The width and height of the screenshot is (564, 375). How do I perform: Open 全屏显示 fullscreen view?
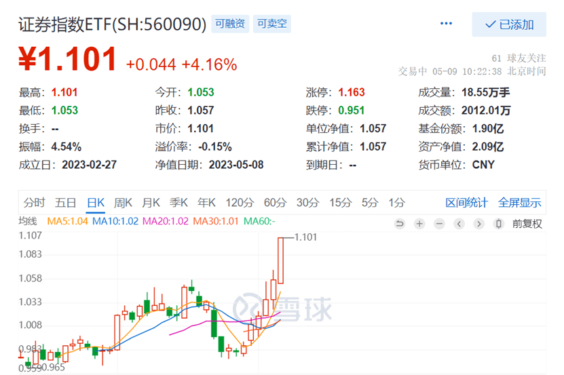tap(520, 202)
